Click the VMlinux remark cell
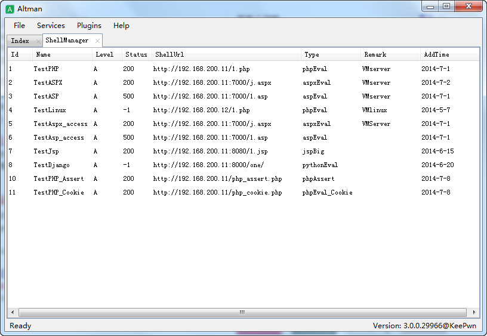 (375, 110)
